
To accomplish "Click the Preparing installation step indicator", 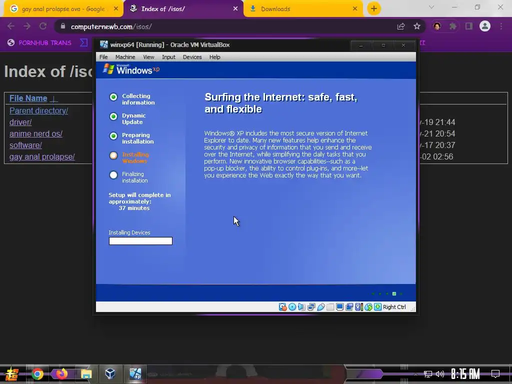I will (113, 136).
